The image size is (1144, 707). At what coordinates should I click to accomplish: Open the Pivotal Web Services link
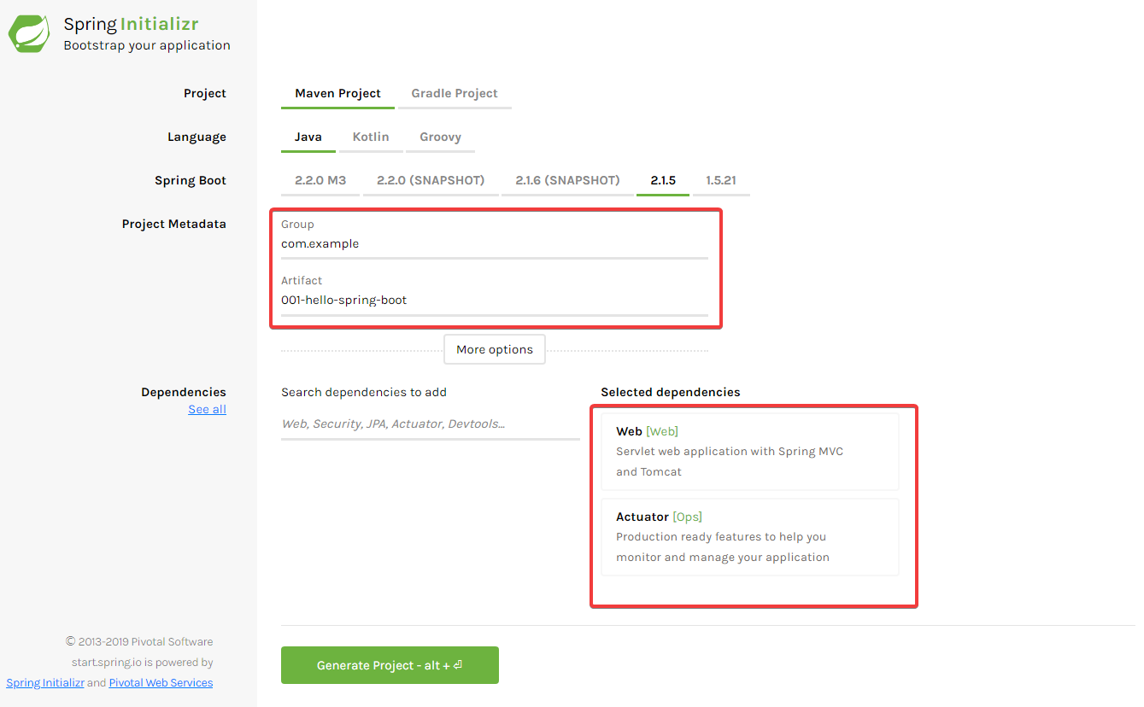[x=161, y=683]
